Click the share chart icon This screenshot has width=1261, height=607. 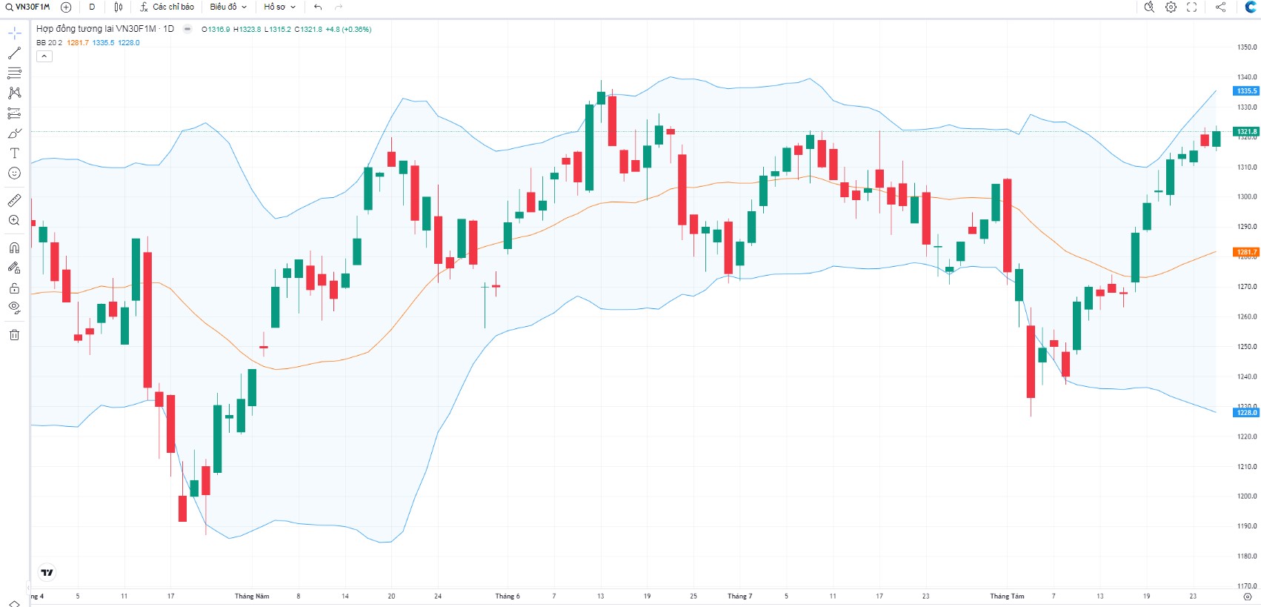[1220, 7]
